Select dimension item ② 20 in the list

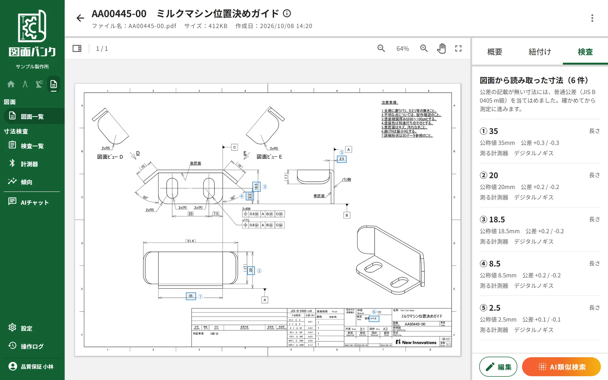pyautogui.click(x=540, y=186)
